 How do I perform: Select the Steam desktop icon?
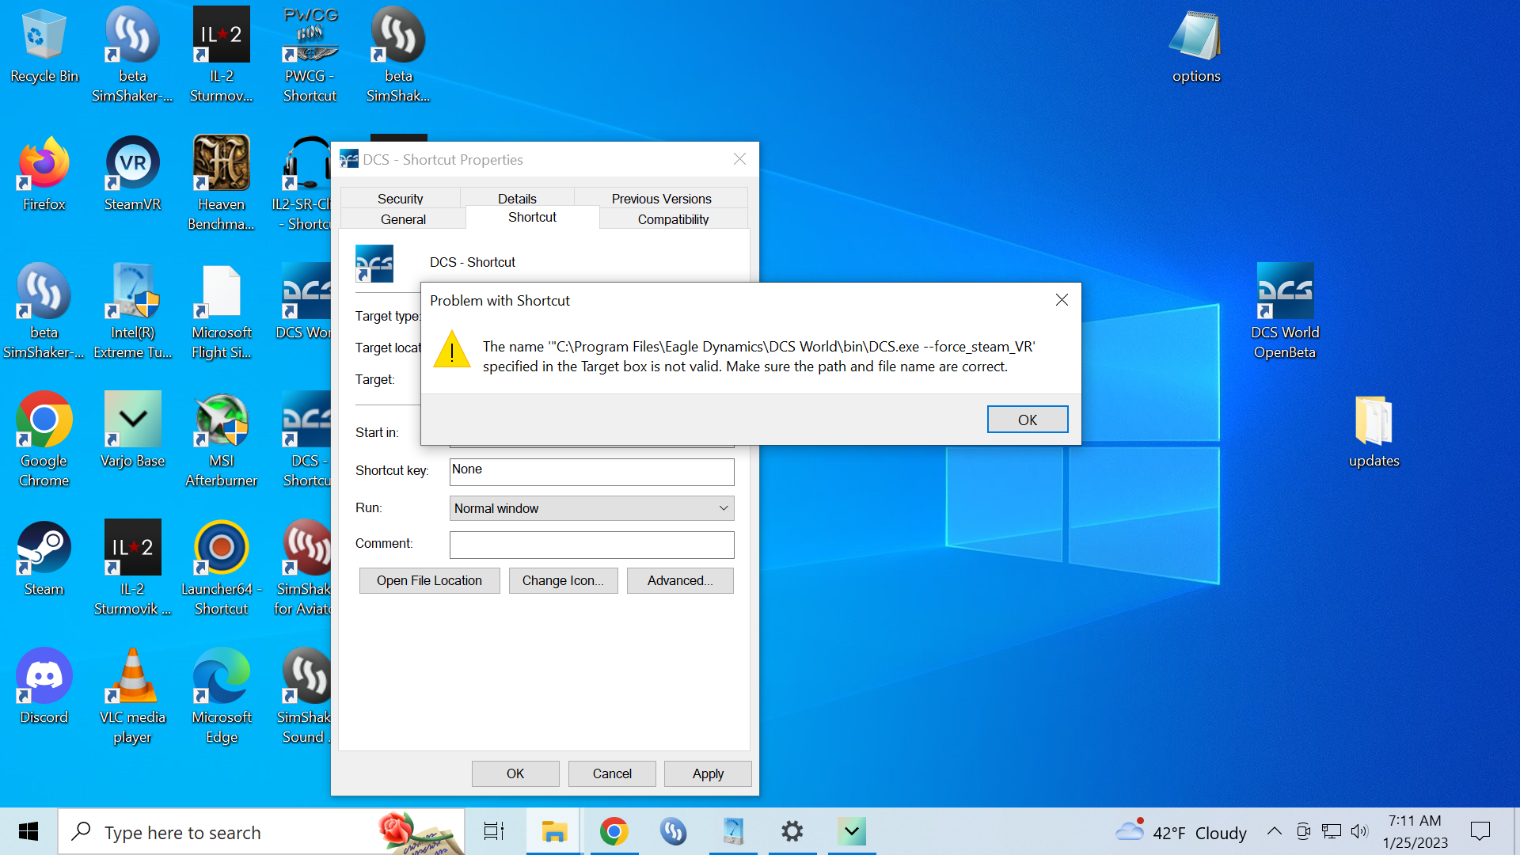(x=44, y=559)
